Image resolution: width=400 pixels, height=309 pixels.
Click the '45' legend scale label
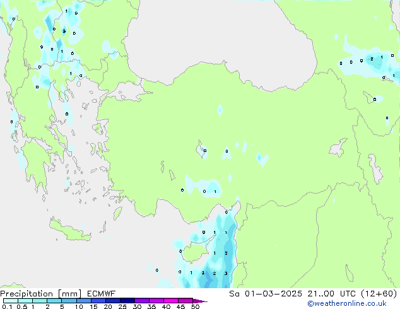pyautogui.click(x=180, y=306)
